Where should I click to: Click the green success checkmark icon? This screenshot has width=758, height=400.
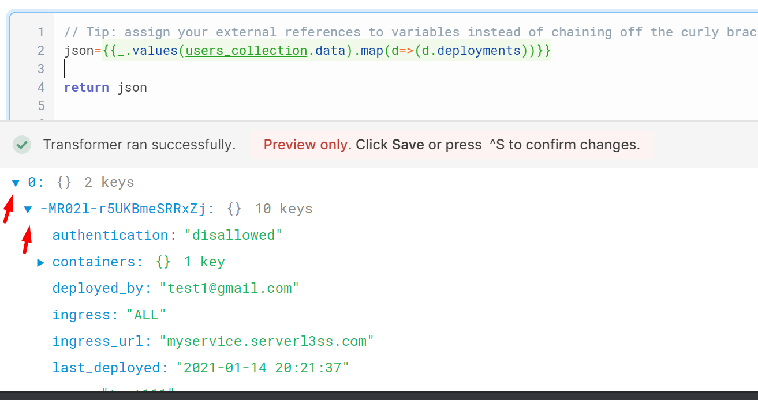coord(23,145)
